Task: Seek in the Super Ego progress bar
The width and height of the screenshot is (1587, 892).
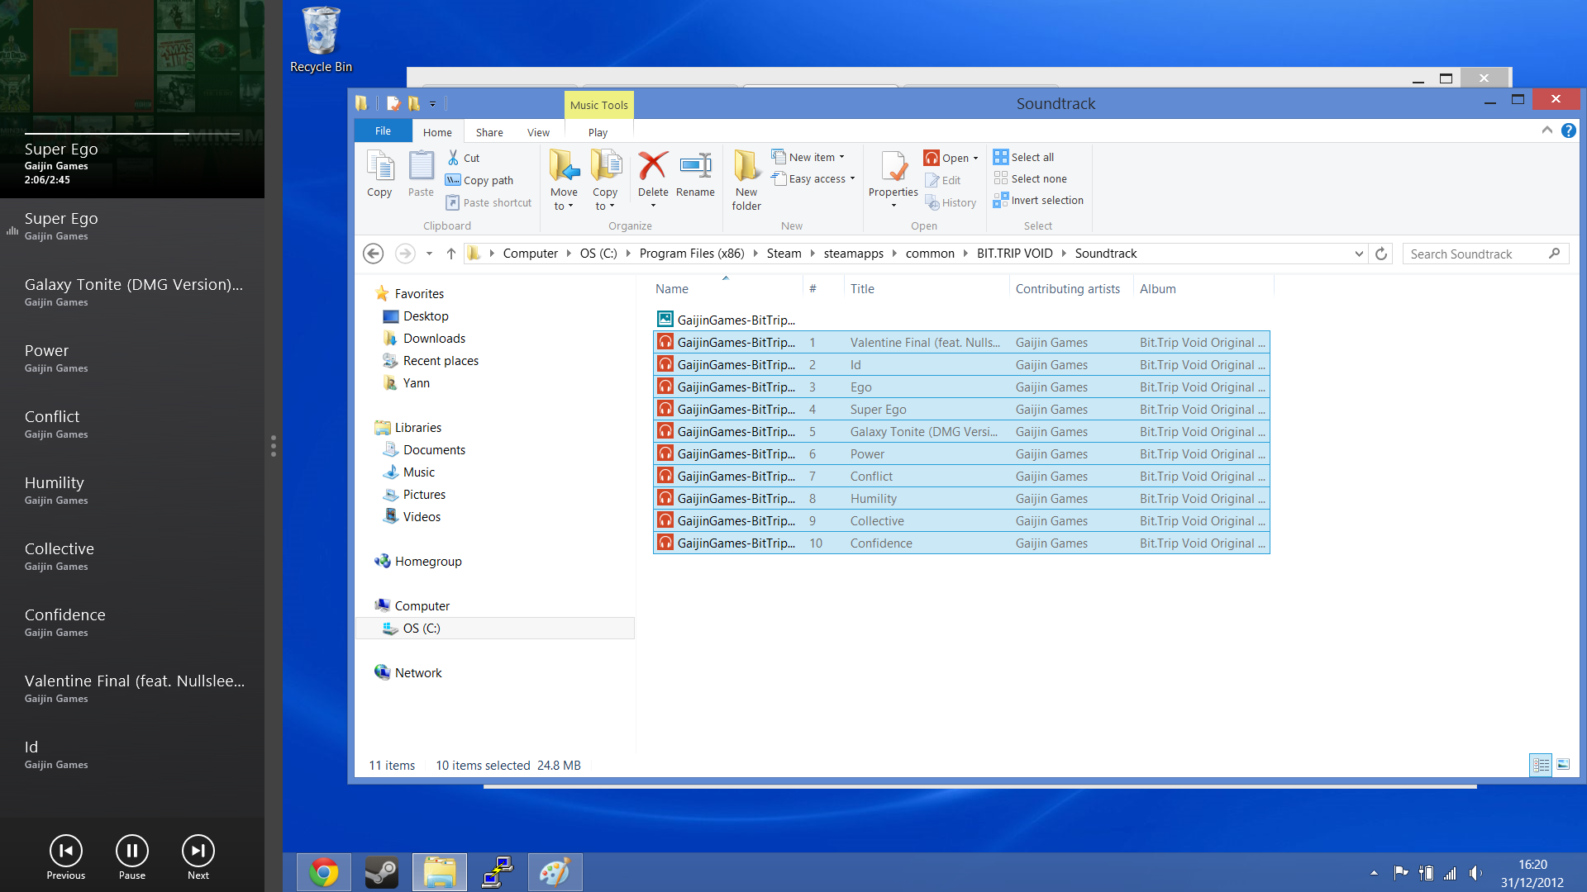Action: pos(132,133)
